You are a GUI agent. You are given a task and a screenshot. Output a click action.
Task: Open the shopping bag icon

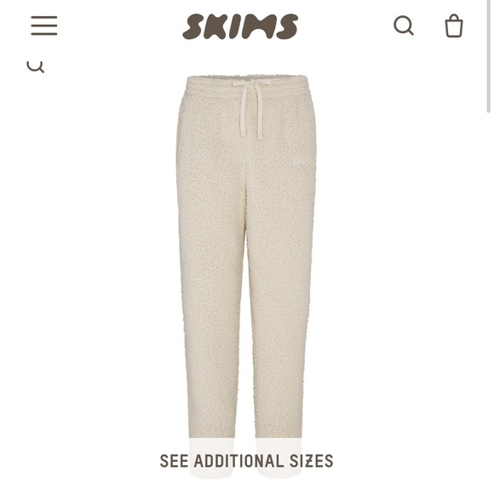(x=454, y=26)
